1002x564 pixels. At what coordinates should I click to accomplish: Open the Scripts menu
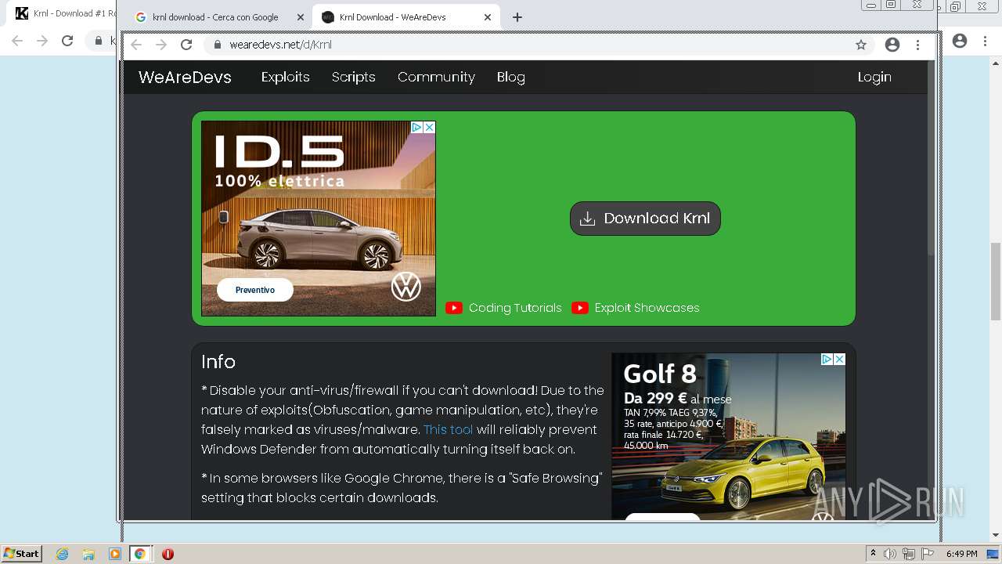click(x=353, y=77)
